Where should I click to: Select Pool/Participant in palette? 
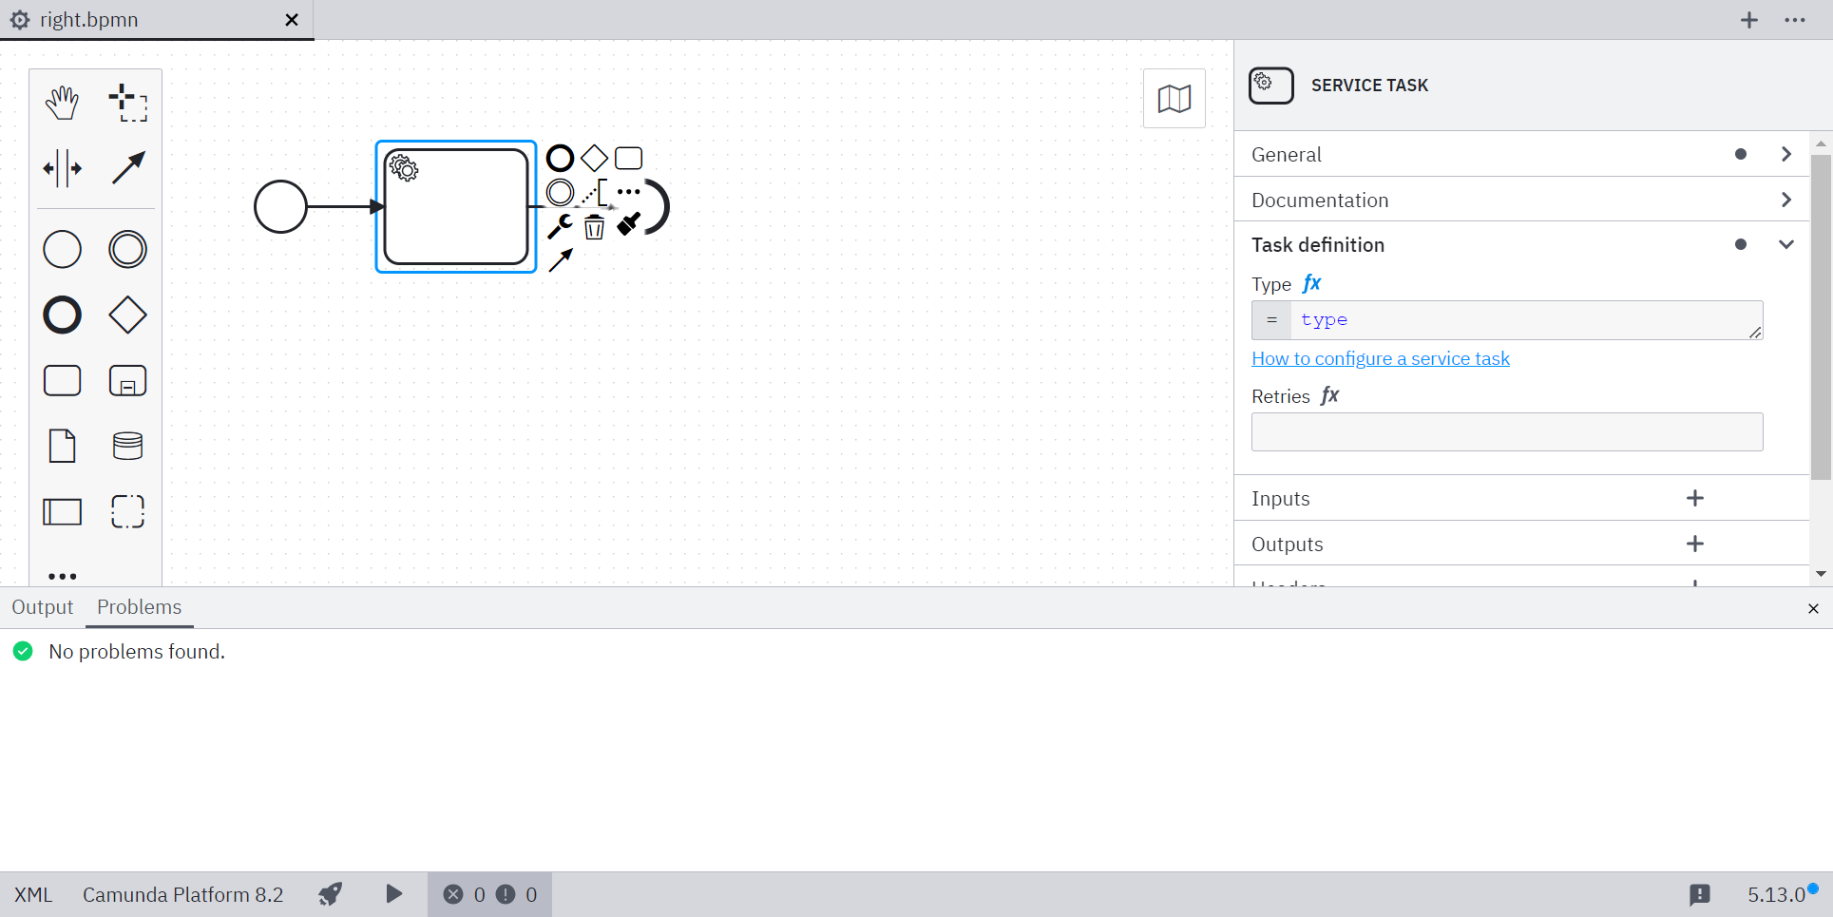(63, 511)
